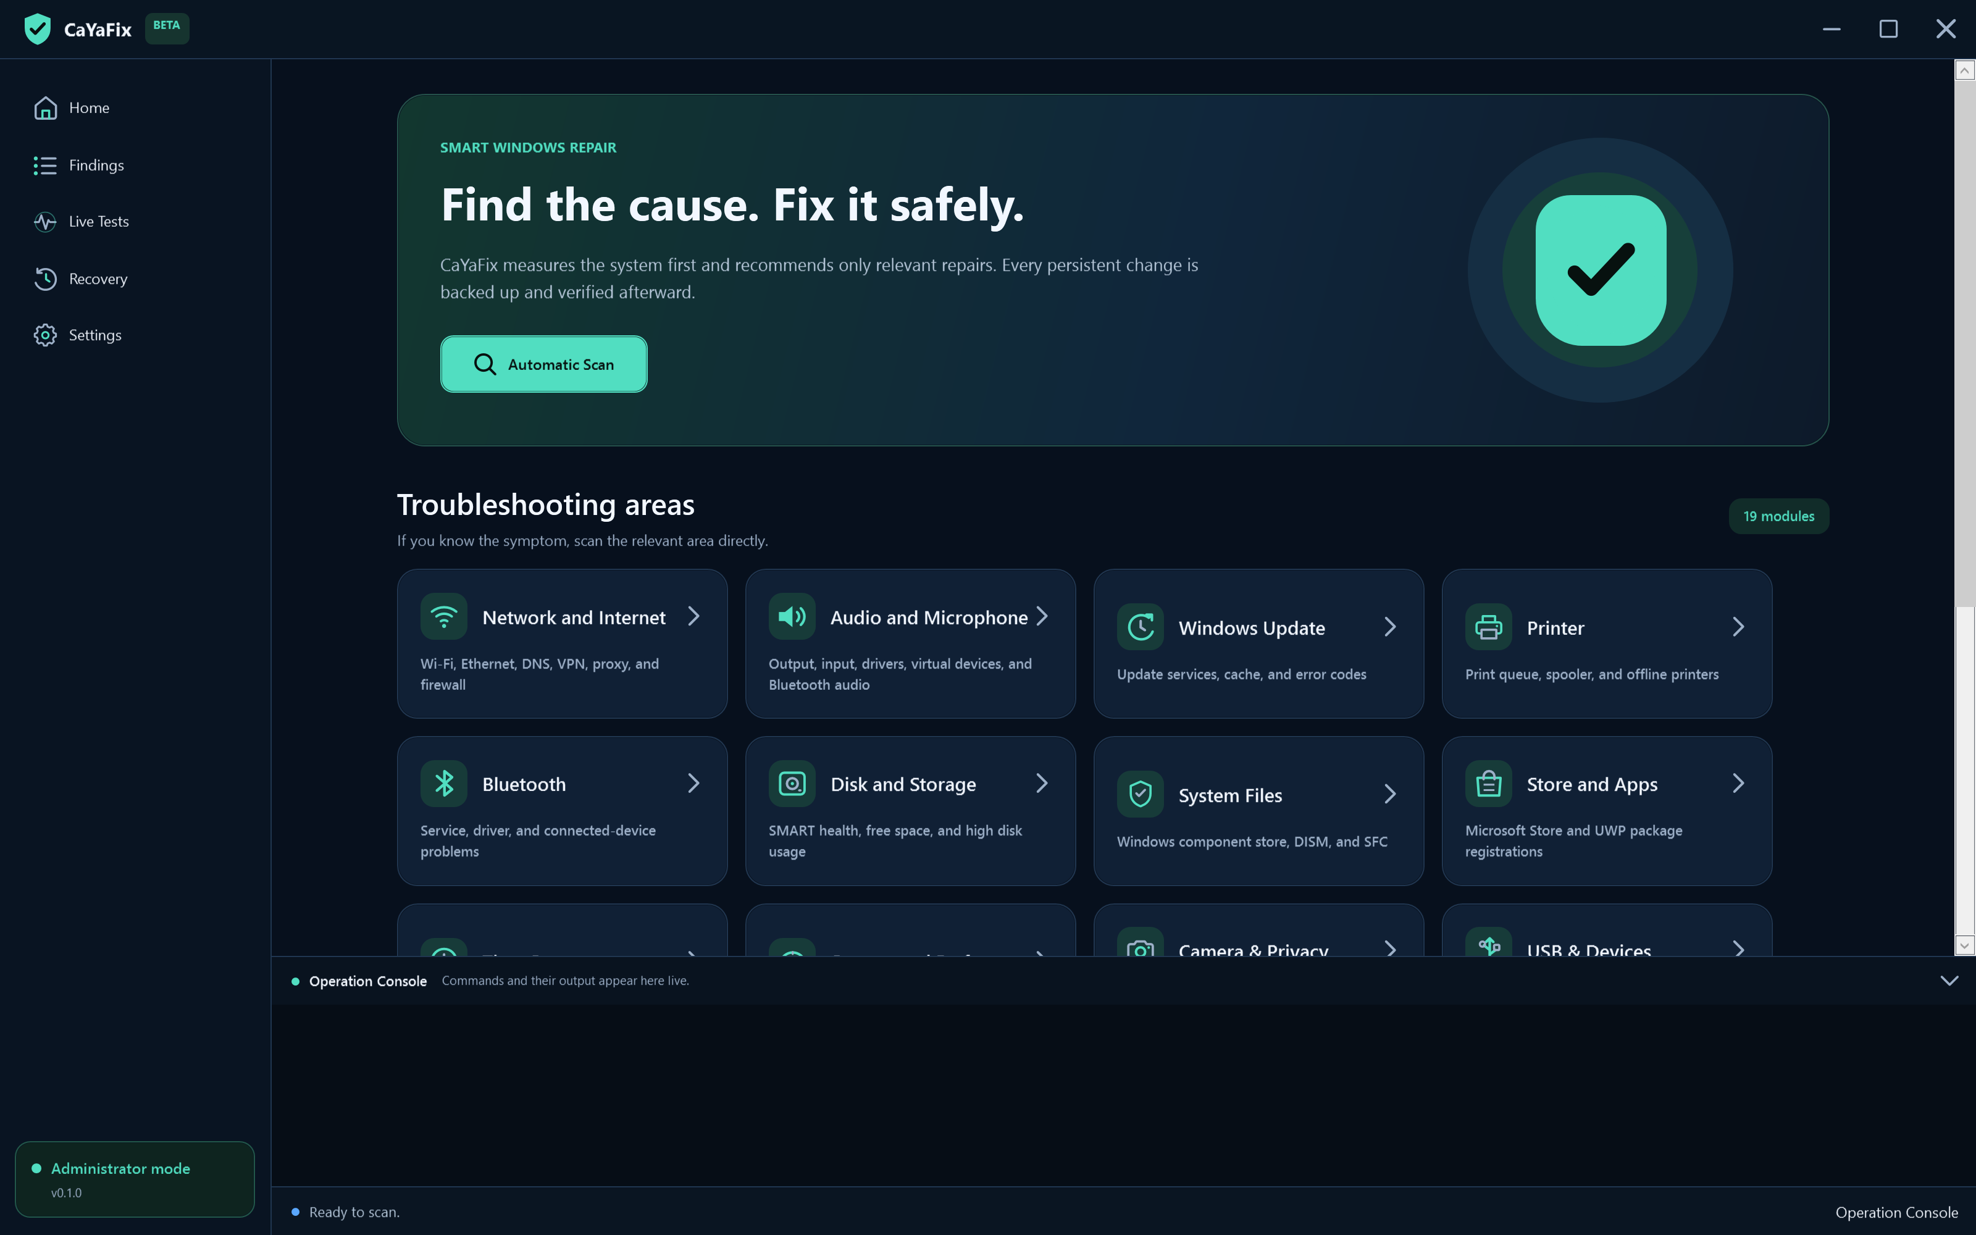Click the Recovery history clock icon
Image resolution: width=1976 pixels, height=1235 pixels.
[46, 278]
